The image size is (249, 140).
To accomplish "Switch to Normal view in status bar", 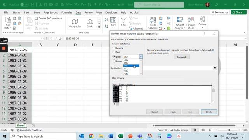I will [195, 130].
